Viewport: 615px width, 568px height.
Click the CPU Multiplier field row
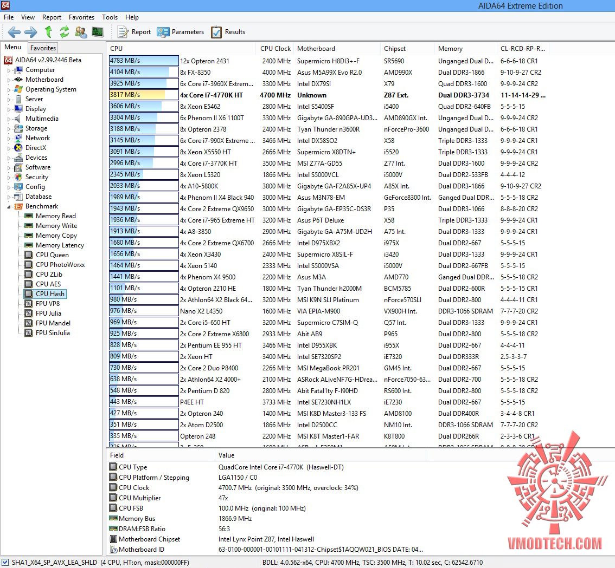point(267,498)
